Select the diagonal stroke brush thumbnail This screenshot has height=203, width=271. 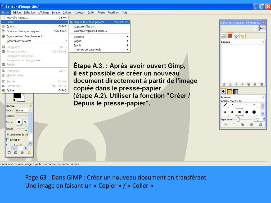(x=225, y=105)
